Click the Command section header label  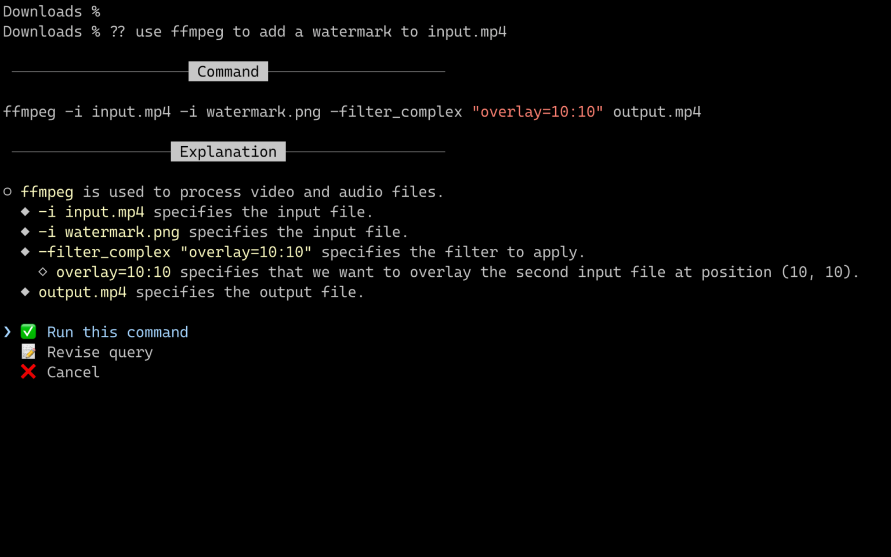[228, 71]
